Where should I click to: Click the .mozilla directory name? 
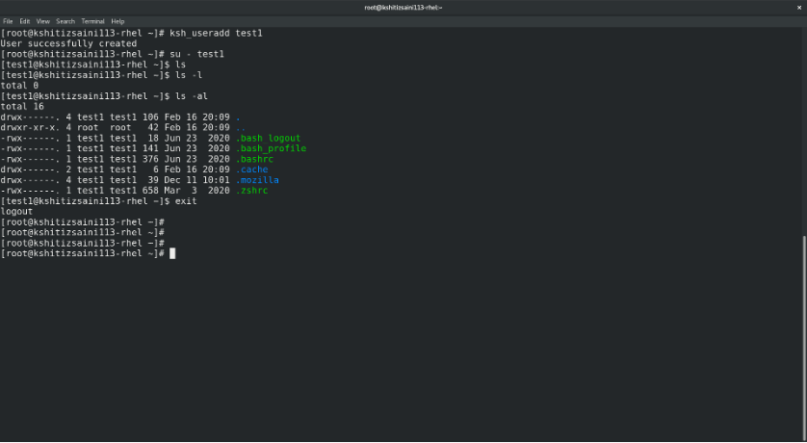257,180
